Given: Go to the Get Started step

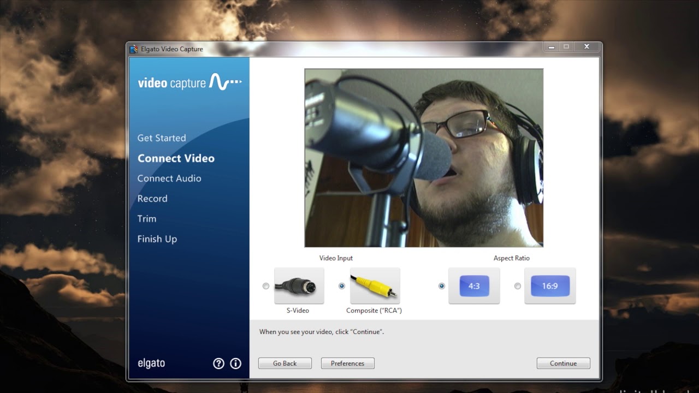Looking at the screenshot, I should (x=162, y=138).
